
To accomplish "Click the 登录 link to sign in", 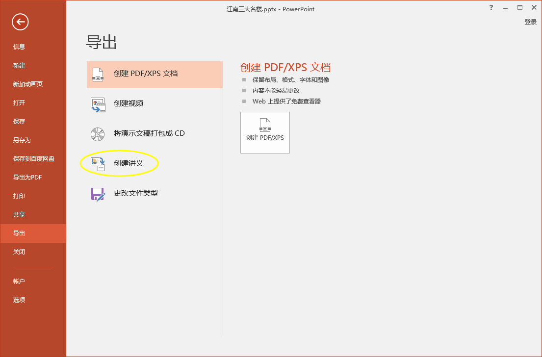I will tap(530, 22).
